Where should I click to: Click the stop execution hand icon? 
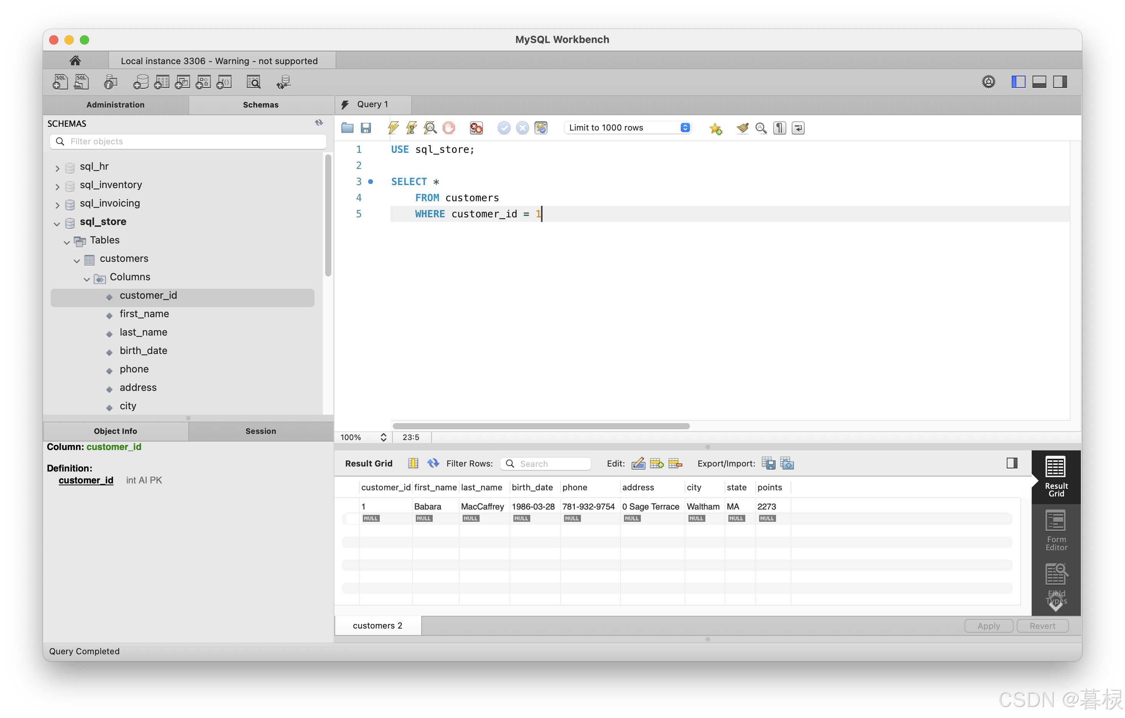448,127
